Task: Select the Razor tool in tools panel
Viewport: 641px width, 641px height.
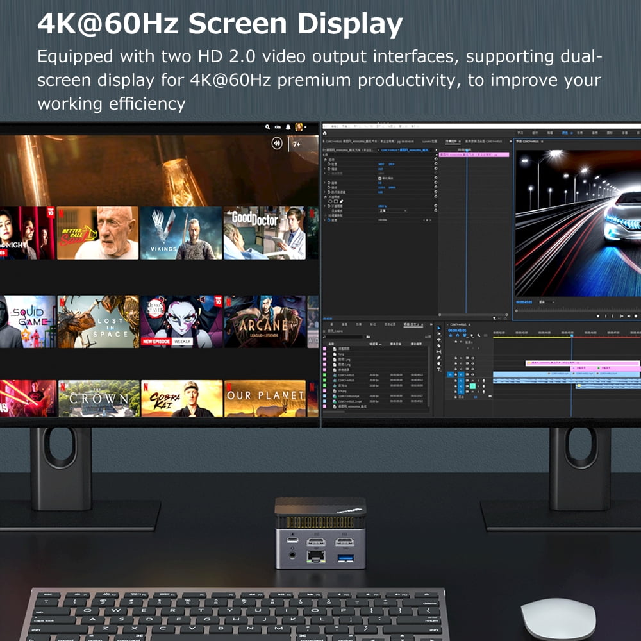Action: [438, 346]
